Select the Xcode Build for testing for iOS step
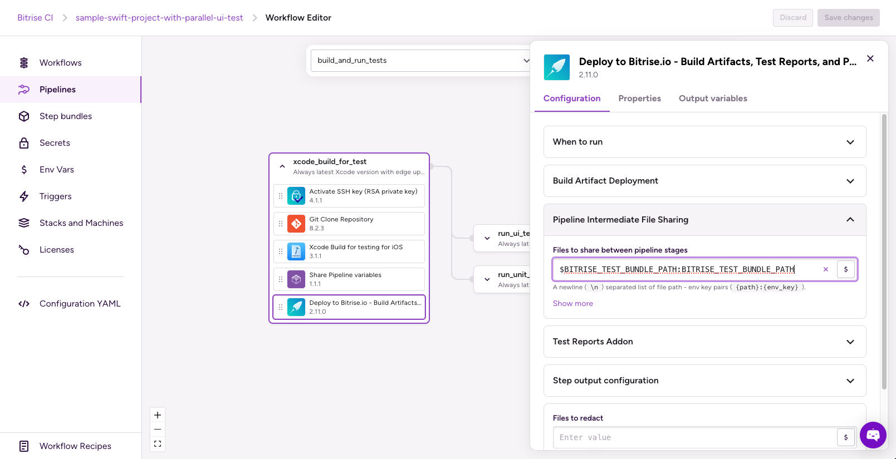 click(349, 251)
